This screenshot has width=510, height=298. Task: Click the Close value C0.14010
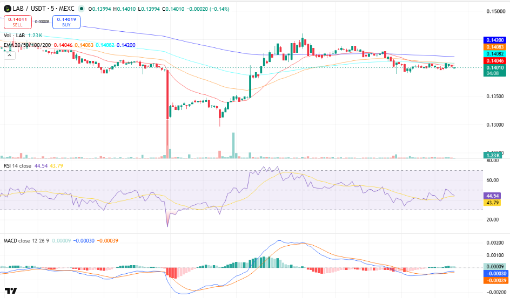pyautogui.click(x=173, y=9)
